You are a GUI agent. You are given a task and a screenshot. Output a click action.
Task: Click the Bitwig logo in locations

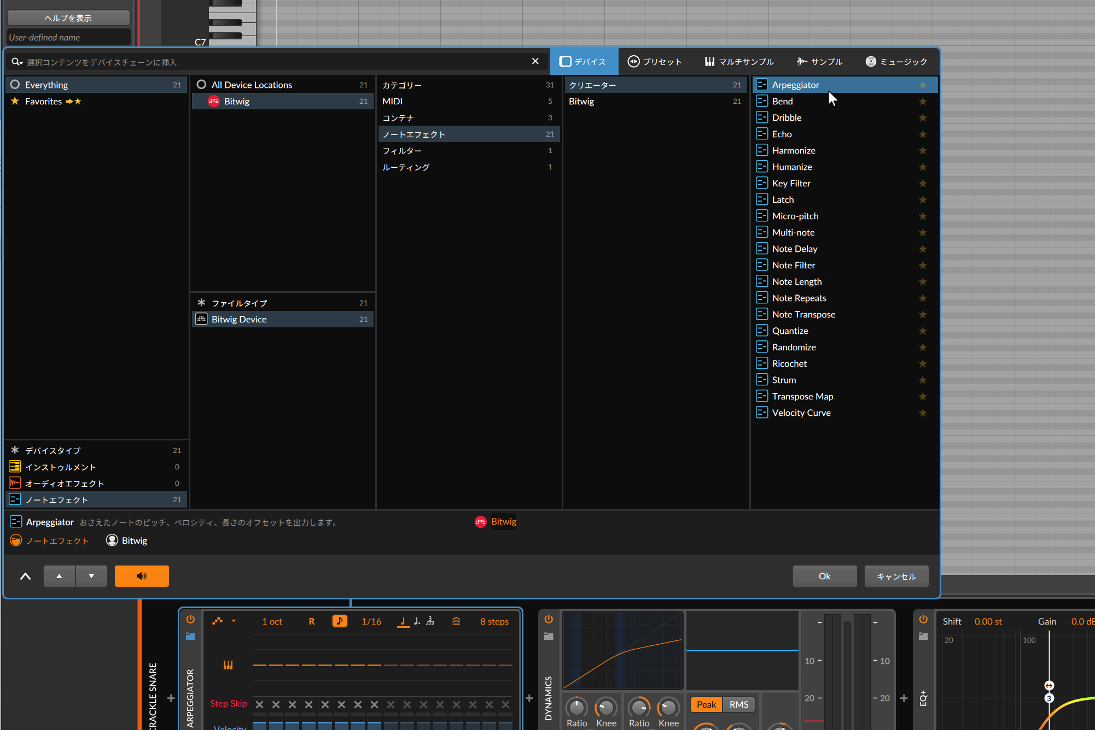click(x=214, y=101)
